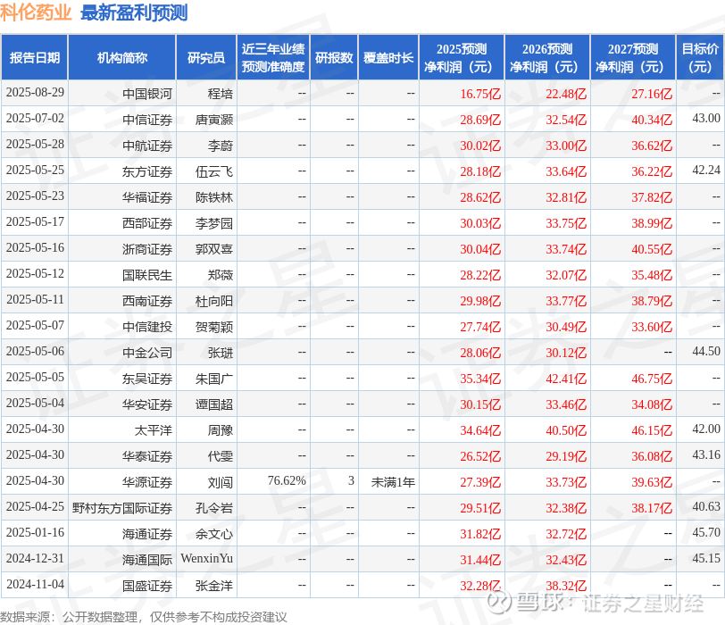Click the target price 44.50
The image size is (725, 625).
706,351
